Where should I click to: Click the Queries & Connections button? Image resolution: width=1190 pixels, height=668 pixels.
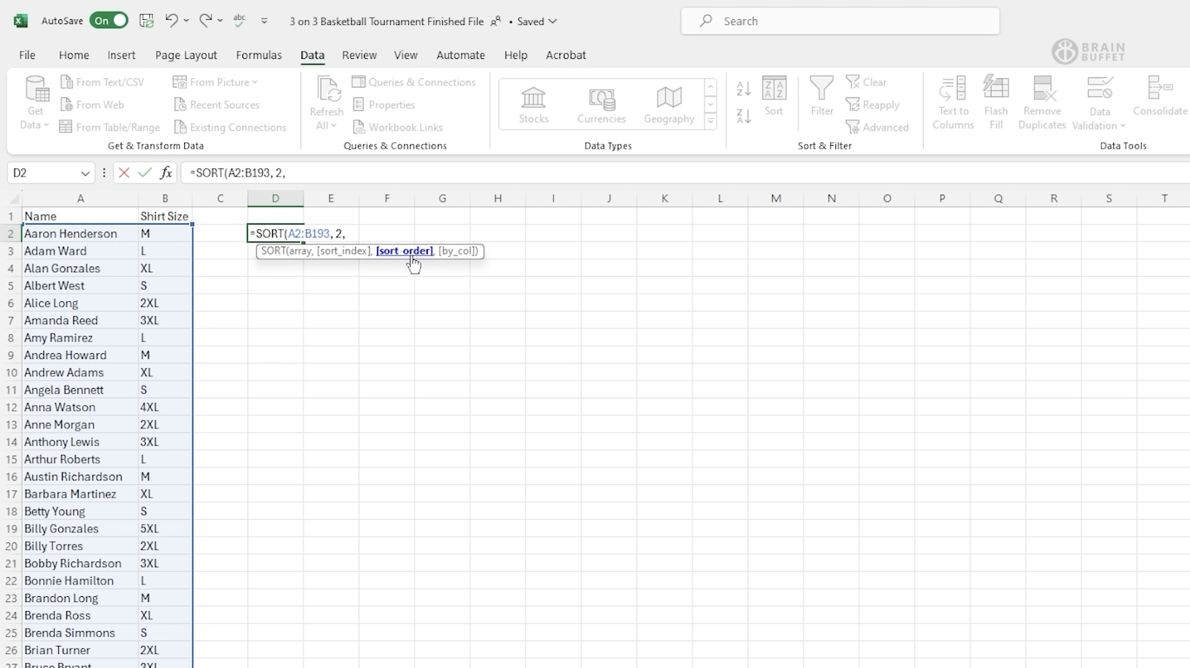click(414, 82)
